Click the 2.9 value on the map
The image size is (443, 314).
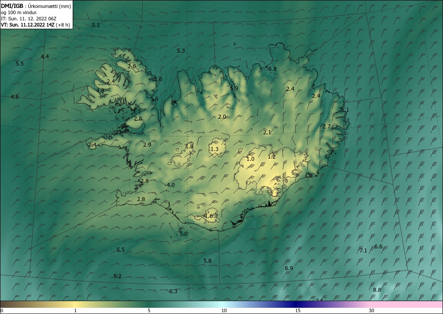click(x=147, y=144)
